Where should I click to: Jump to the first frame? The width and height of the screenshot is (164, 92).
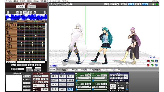pyautogui.click(x=8, y=12)
